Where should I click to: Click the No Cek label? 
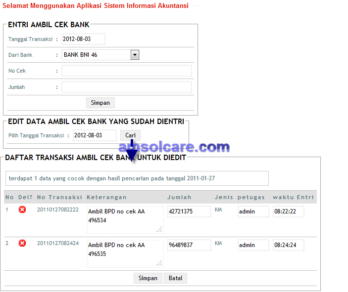pyautogui.click(x=17, y=71)
